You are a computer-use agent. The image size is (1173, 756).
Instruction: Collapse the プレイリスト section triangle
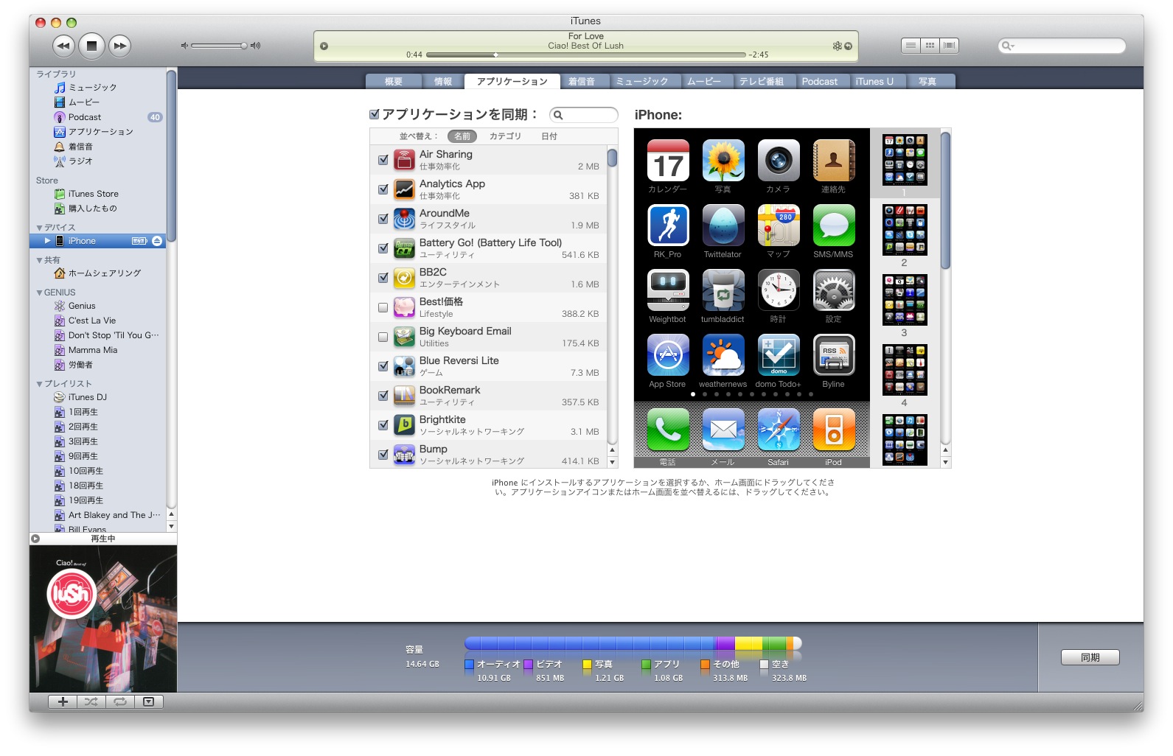(39, 384)
